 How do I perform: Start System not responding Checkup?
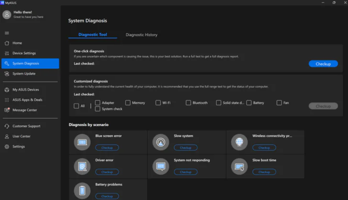click(x=185, y=172)
